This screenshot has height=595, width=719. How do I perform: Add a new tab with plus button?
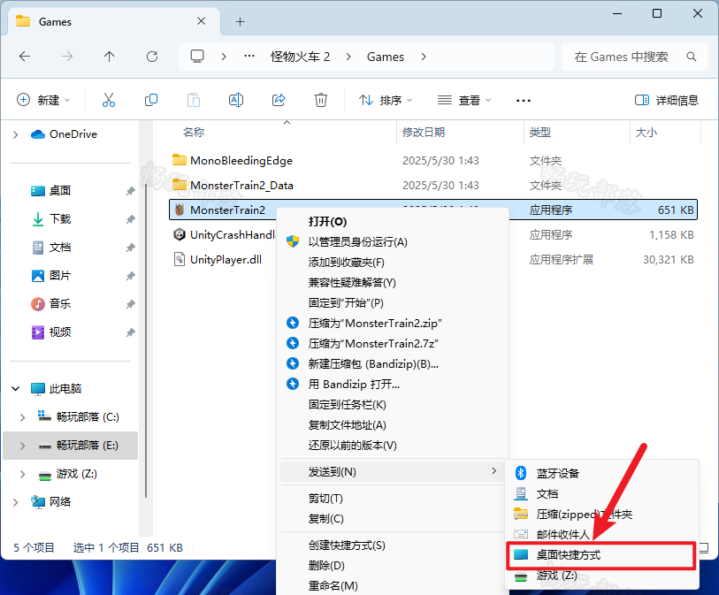coord(240,21)
